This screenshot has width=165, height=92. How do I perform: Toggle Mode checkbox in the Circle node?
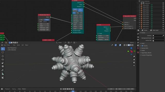click(98, 33)
